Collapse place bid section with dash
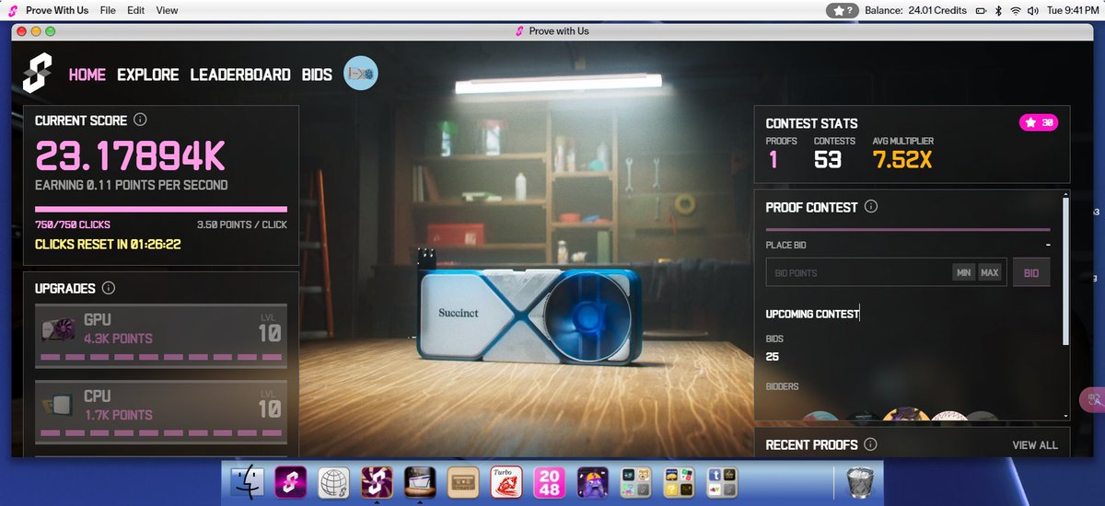This screenshot has height=506, width=1105. [1048, 245]
